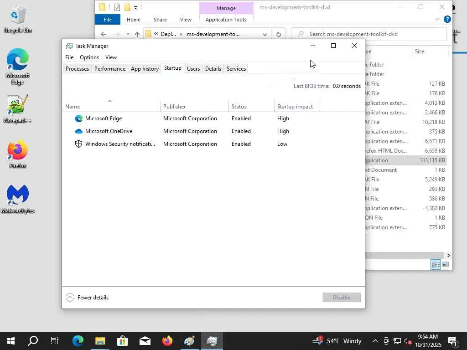
Task: Open the Share ribbon tab in File Explorer
Action: point(160,20)
